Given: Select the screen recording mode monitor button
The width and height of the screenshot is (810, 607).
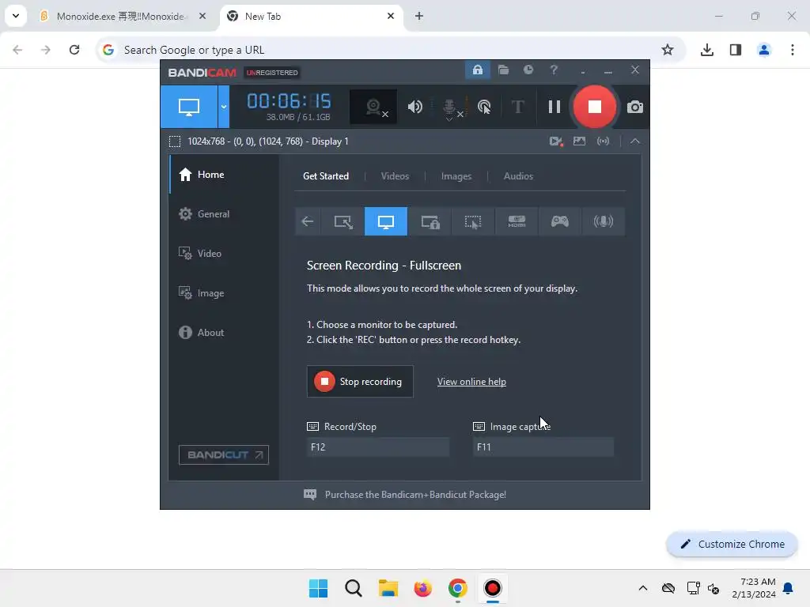Looking at the screenshot, I should pyautogui.click(x=189, y=107).
